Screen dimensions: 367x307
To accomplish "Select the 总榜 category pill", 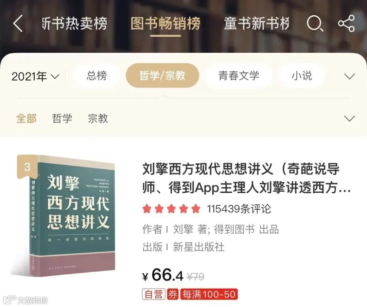I will click(x=97, y=76).
